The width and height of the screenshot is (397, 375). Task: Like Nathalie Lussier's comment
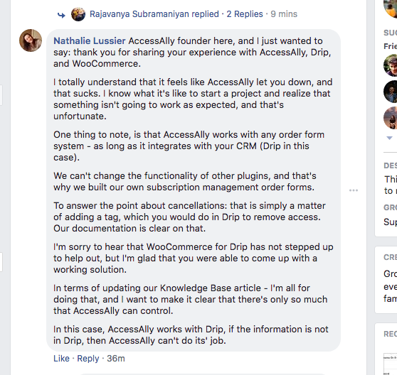tap(61, 359)
